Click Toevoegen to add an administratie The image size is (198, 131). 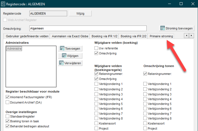(70, 49)
